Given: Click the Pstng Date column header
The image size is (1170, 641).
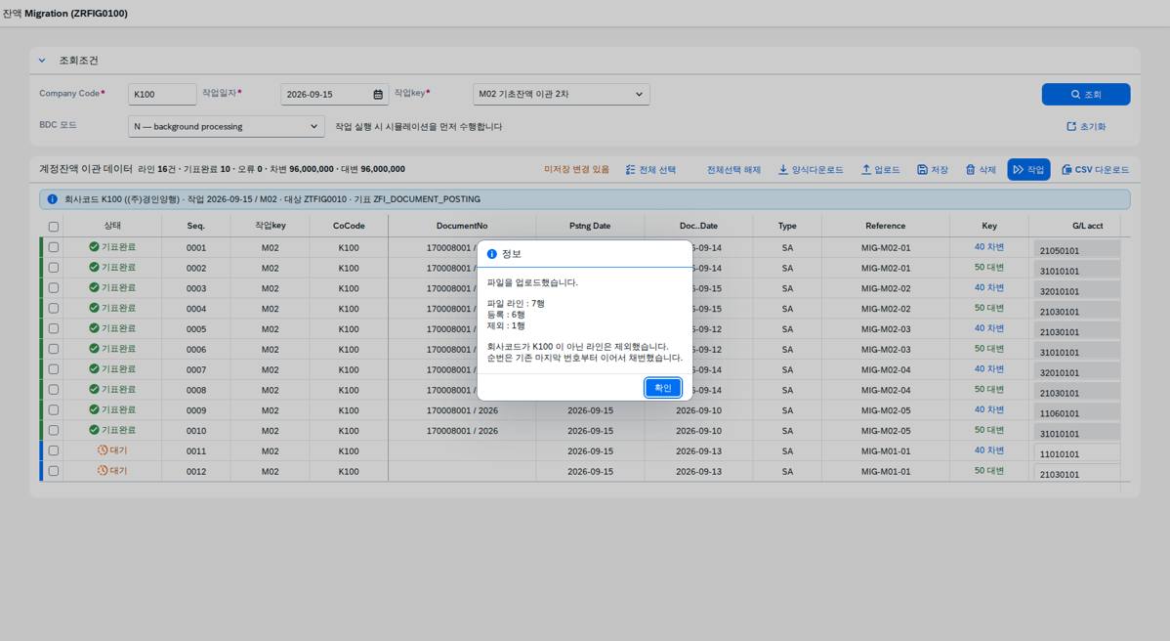Looking at the screenshot, I should click(590, 226).
